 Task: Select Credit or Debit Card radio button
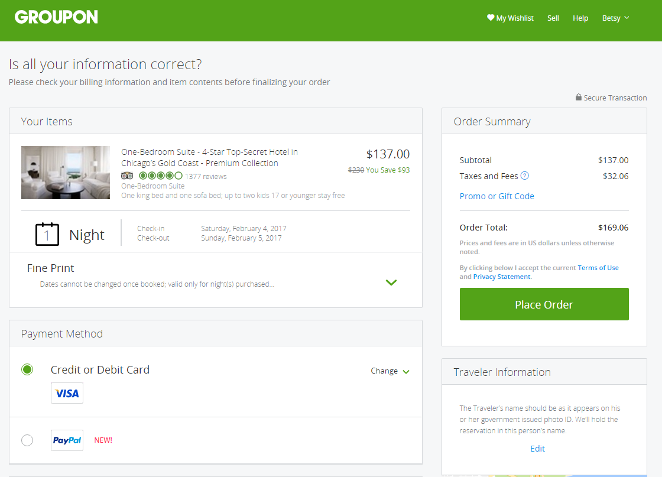(x=27, y=370)
